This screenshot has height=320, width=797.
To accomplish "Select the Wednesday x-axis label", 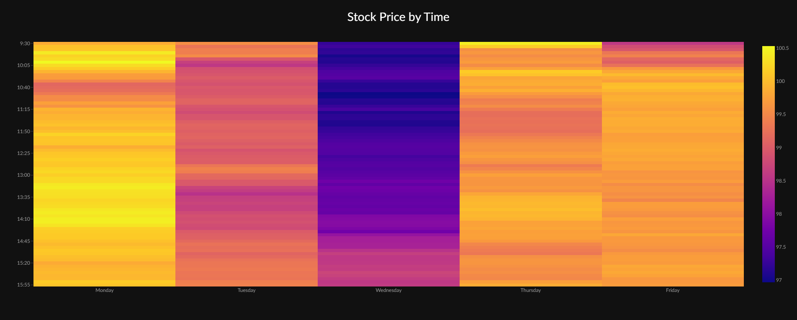I will (x=388, y=290).
